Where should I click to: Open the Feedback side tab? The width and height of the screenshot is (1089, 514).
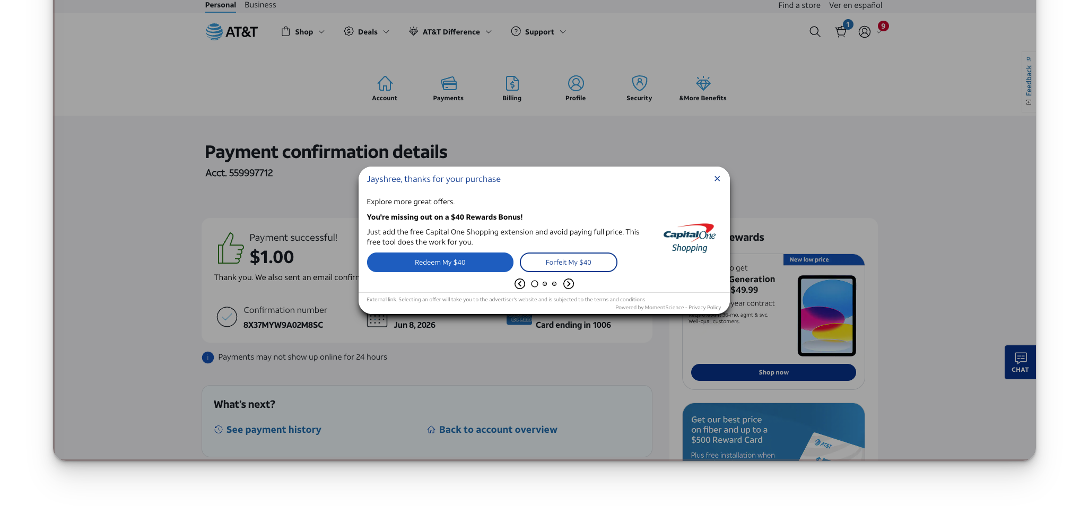(1029, 81)
